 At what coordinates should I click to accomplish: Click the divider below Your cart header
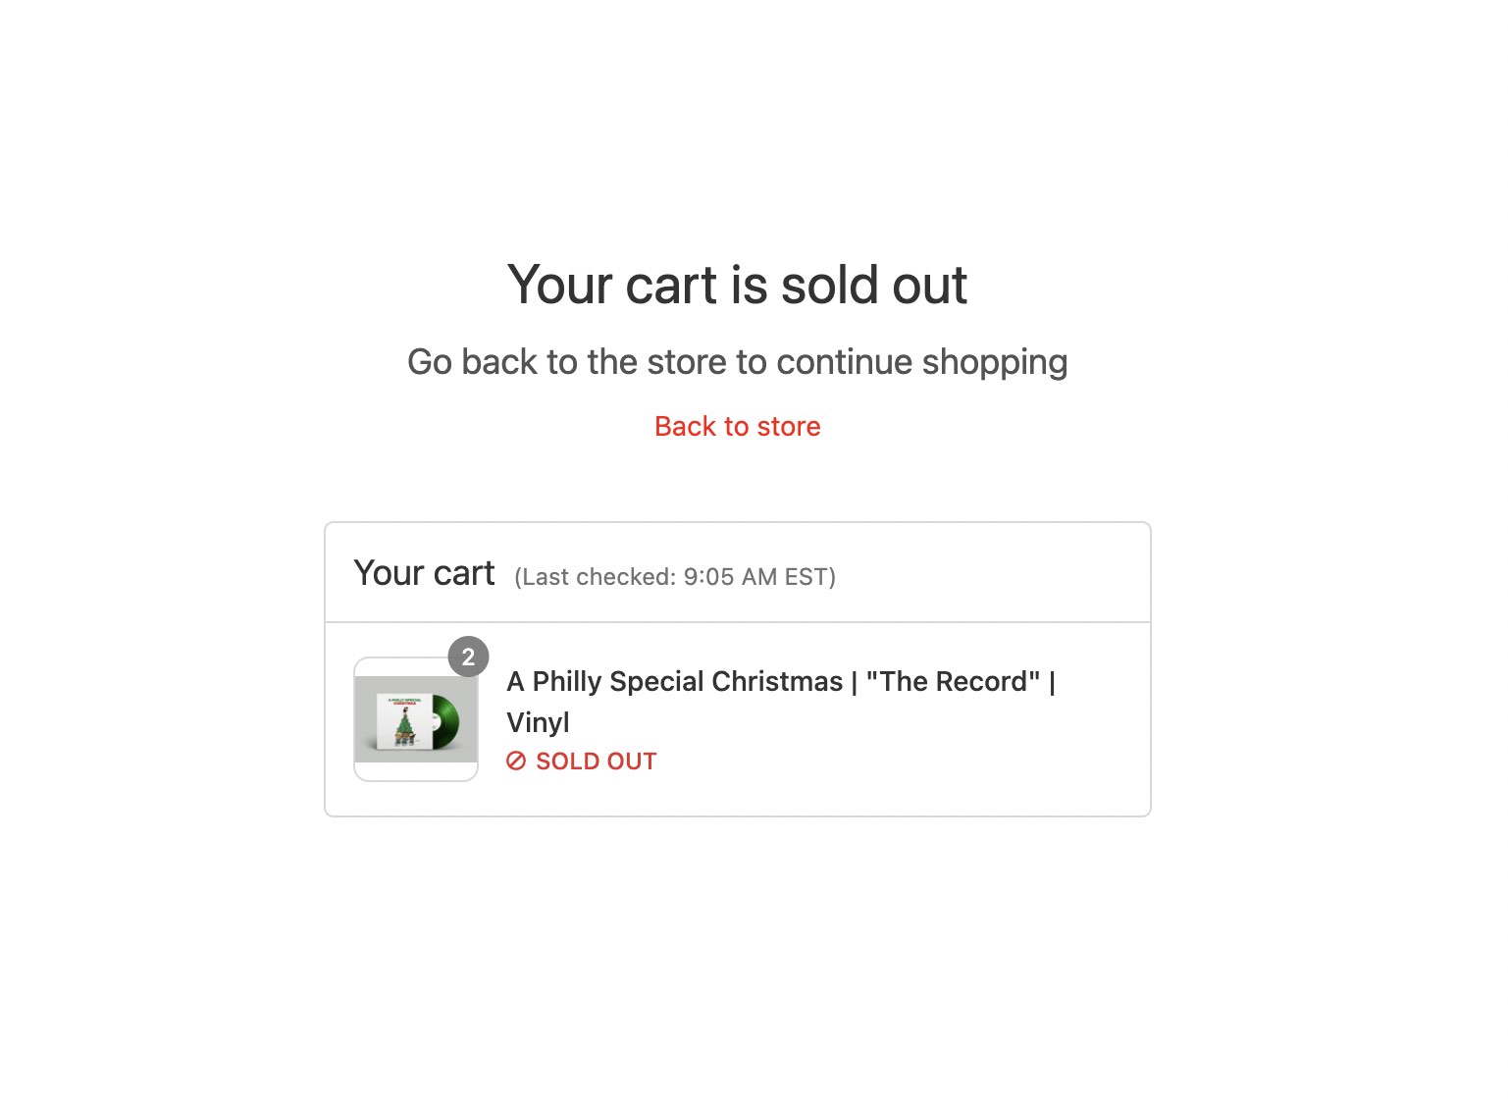point(737,620)
